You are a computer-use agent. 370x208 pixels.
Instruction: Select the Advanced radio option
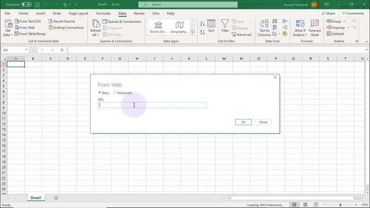tap(115, 92)
